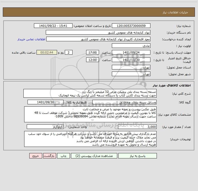Click the مهلت ارسال پاسخ label
This screenshot has width=198, height=191.
pos(178,53)
